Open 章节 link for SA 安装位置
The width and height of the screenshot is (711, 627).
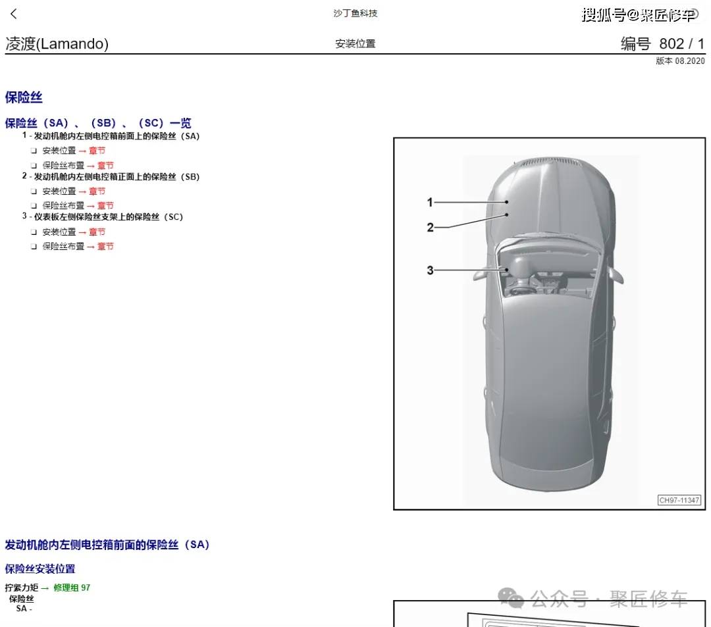coord(97,151)
